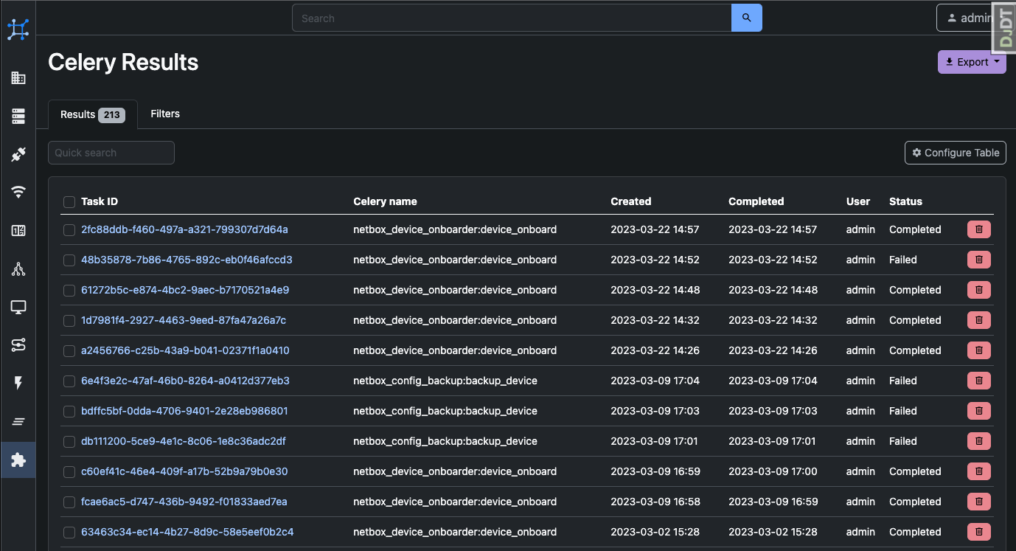
Task: Expand the DjDT debug toolbar panel
Action: click(1003, 28)
